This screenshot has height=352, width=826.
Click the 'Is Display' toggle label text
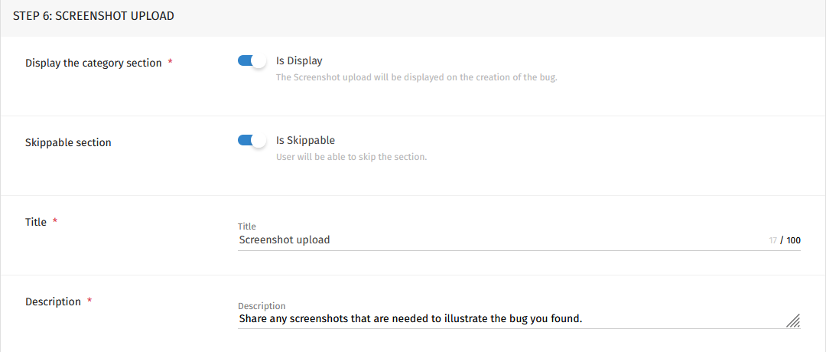point(299,60)
